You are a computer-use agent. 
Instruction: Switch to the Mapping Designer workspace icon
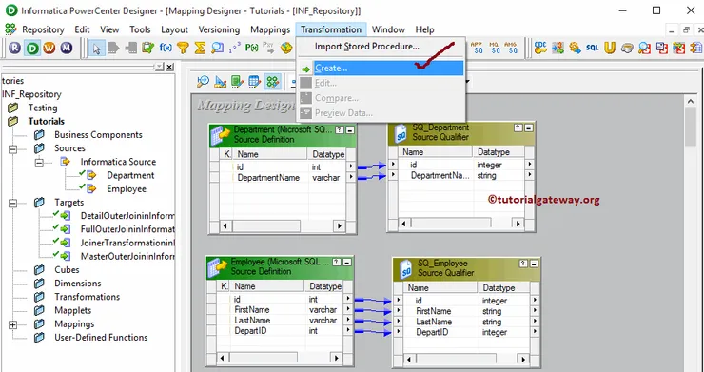272,81
